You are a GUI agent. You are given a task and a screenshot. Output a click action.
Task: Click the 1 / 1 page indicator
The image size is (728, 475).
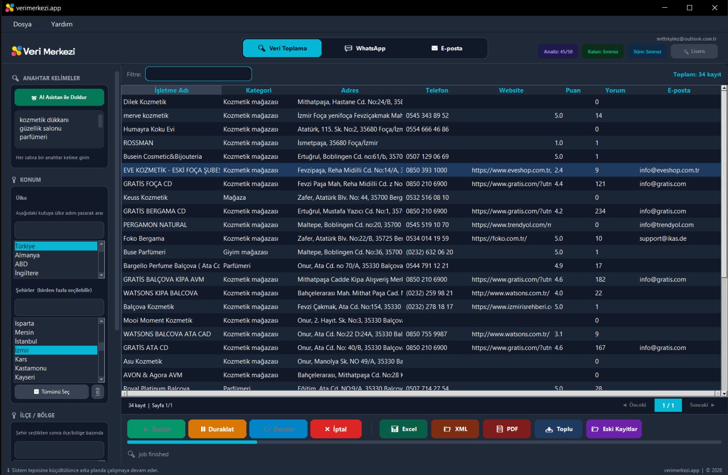668,405
